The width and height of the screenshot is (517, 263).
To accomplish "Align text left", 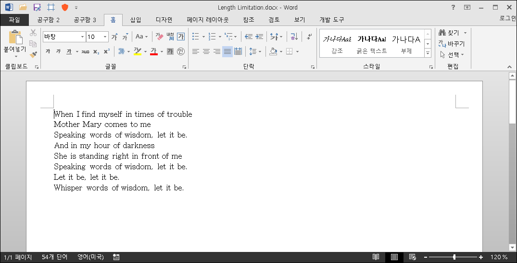I will (196, 51).
